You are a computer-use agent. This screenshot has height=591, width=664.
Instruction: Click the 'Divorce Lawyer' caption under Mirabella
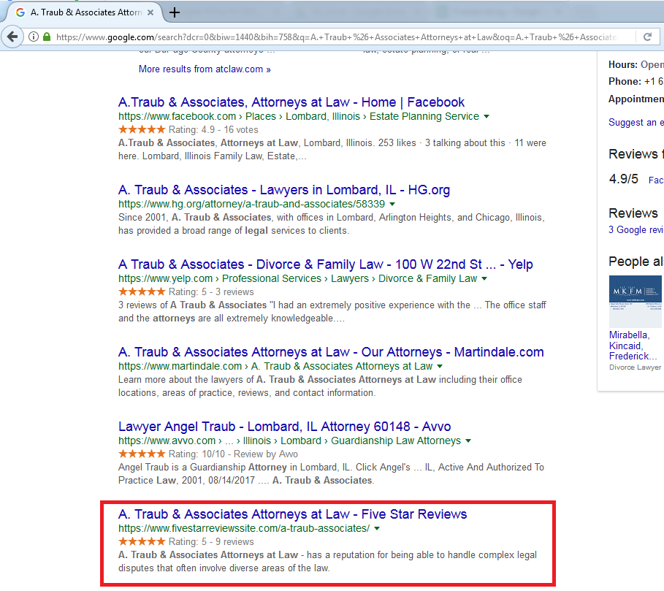636,367
